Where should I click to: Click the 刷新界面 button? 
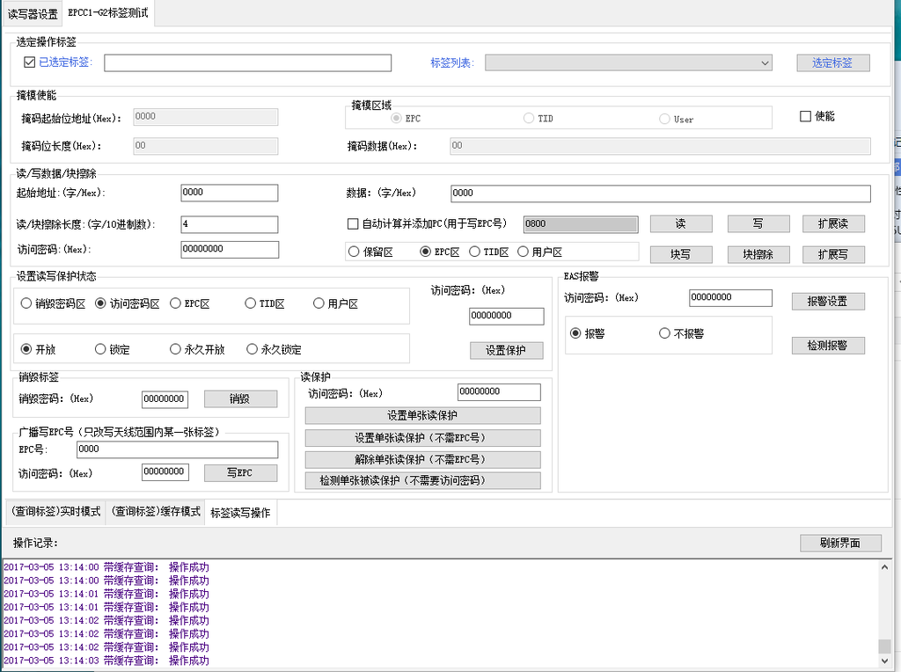[x=840, y=543]
